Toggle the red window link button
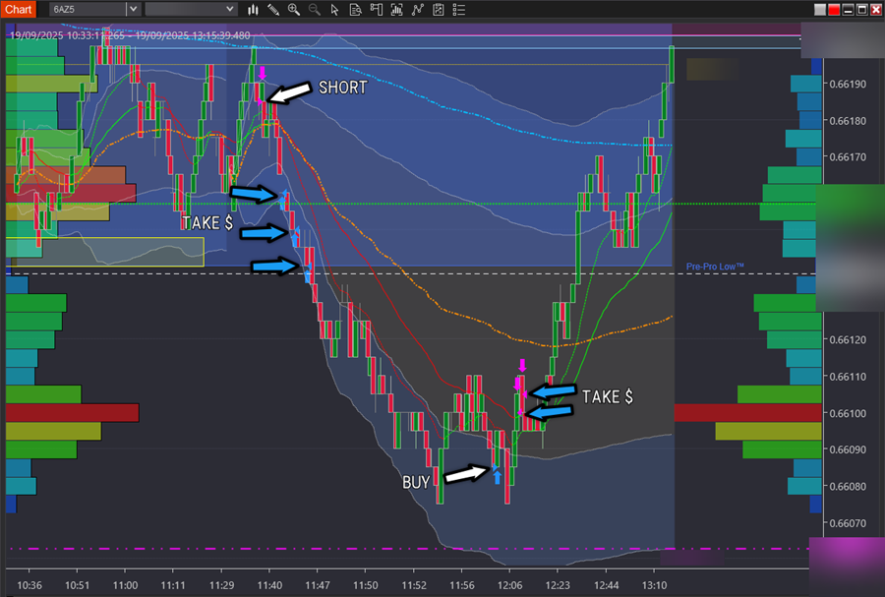 coord(834,9)
